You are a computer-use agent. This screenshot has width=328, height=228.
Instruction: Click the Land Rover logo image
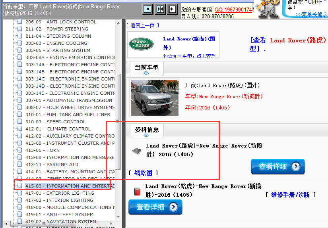click(x=141, y=44)
